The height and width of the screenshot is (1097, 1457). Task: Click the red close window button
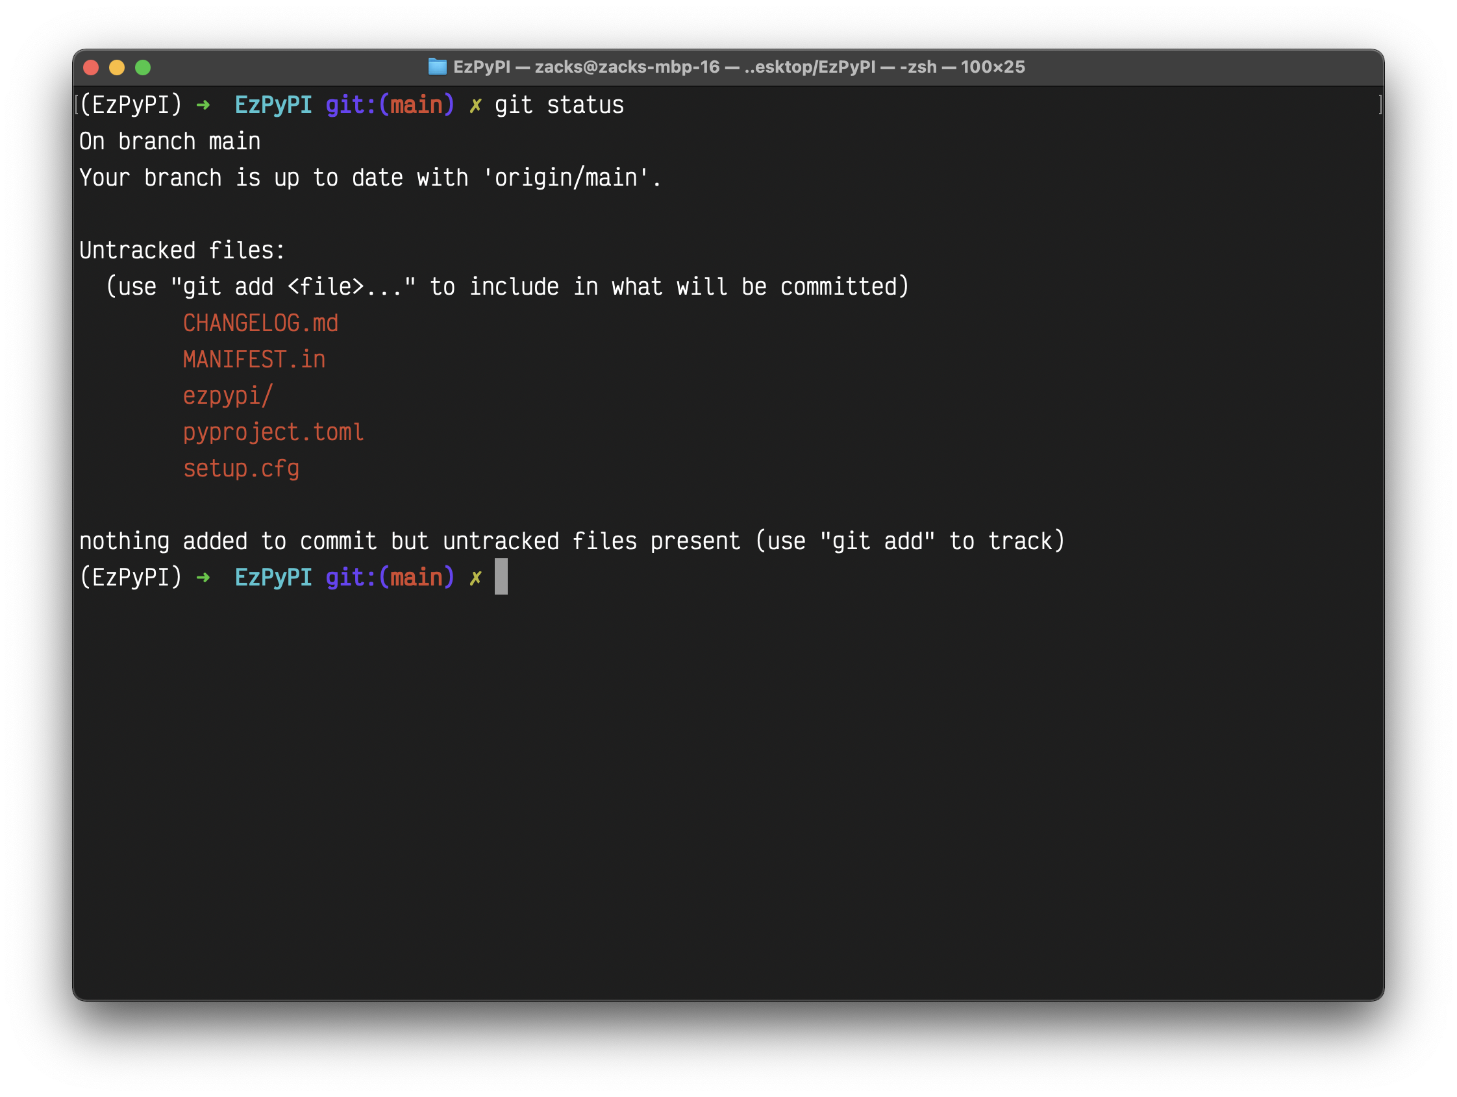(x=91, y=67)
